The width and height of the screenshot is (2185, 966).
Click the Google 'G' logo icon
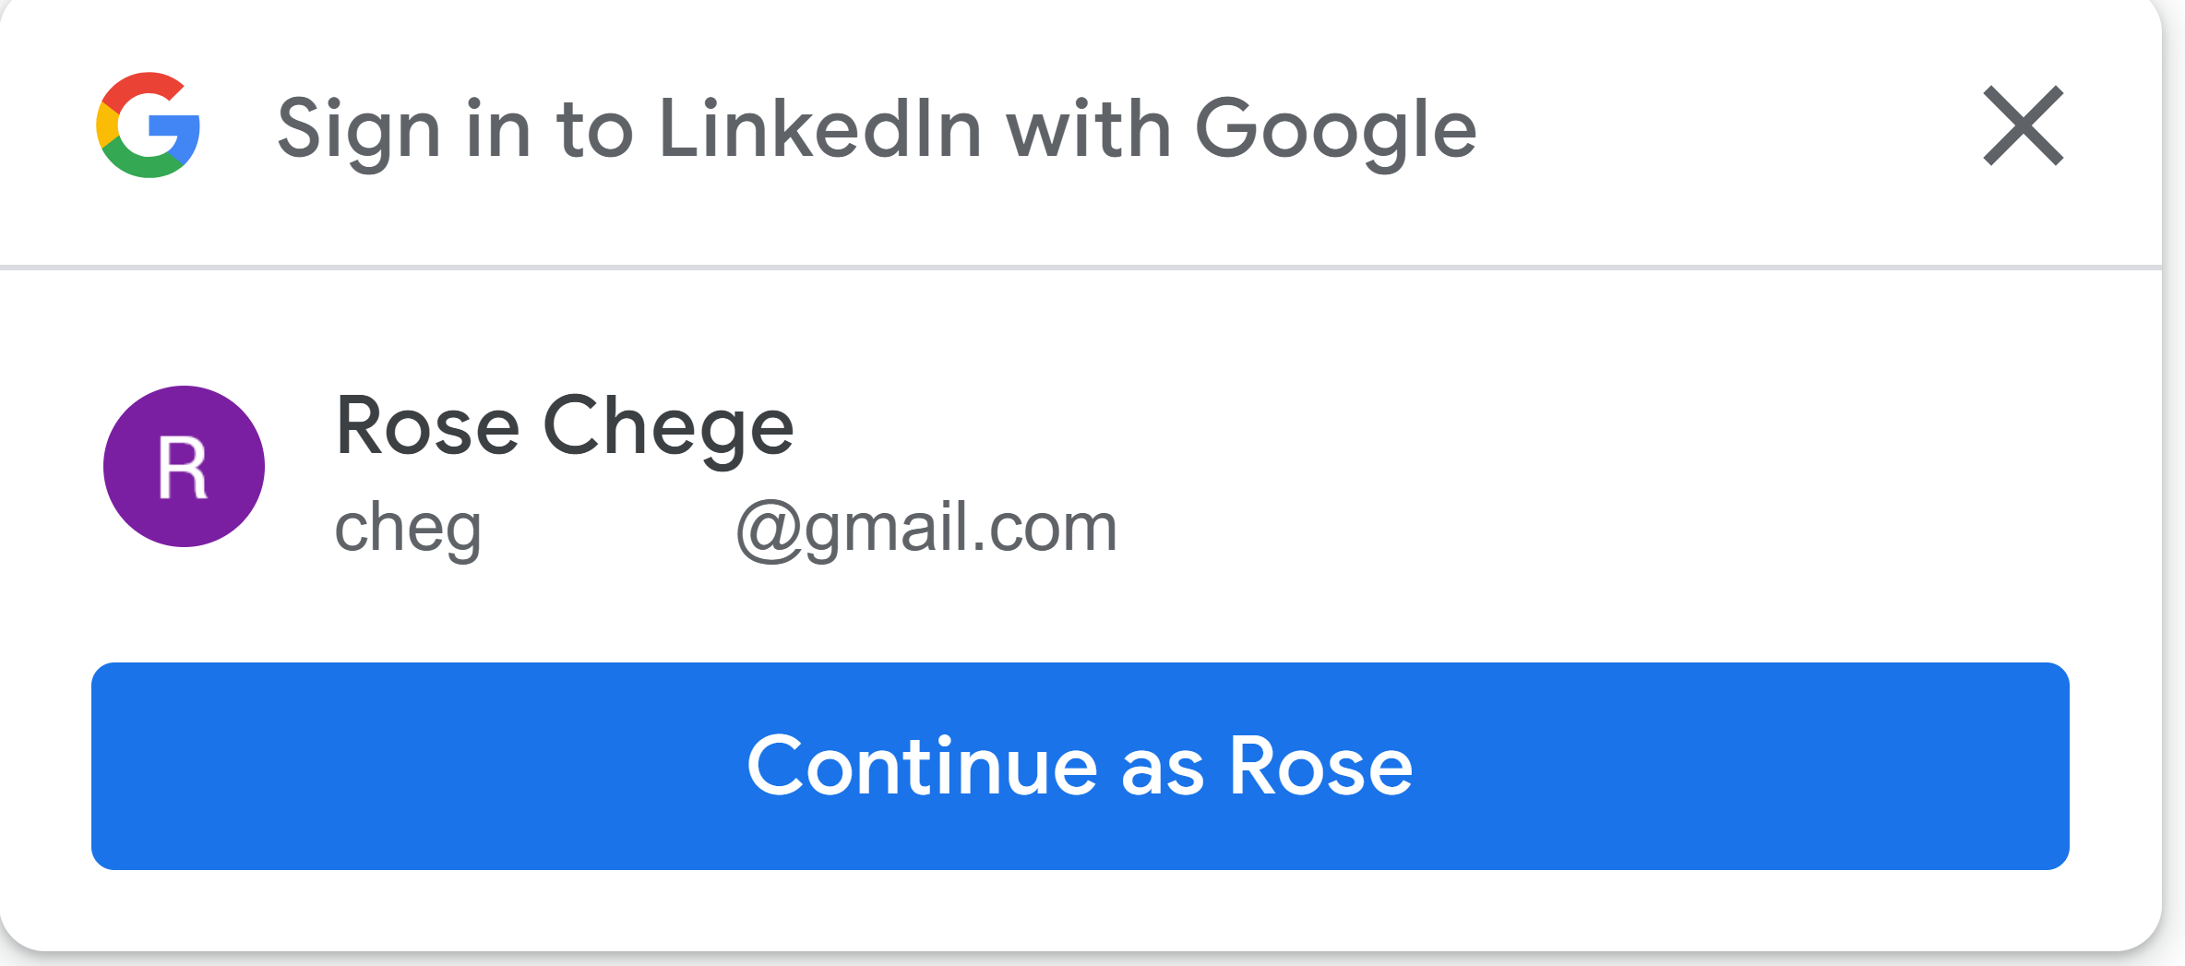(148, 125)
